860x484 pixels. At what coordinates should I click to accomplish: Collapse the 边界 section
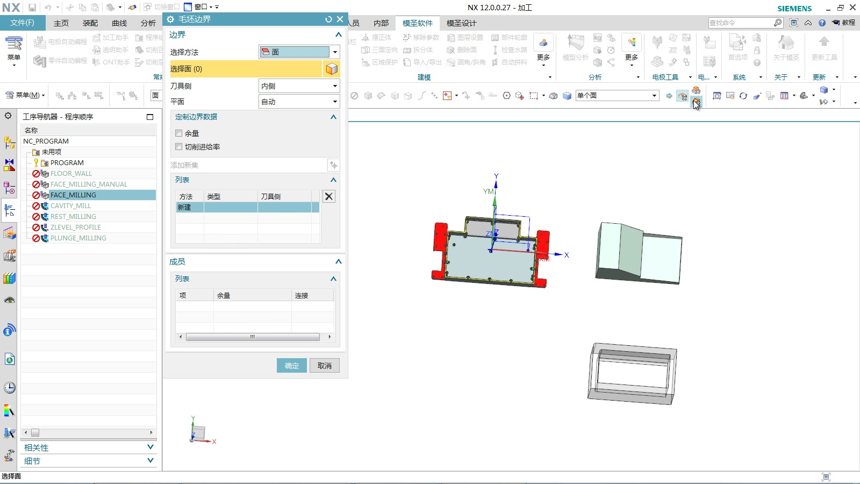click(338, 35)
